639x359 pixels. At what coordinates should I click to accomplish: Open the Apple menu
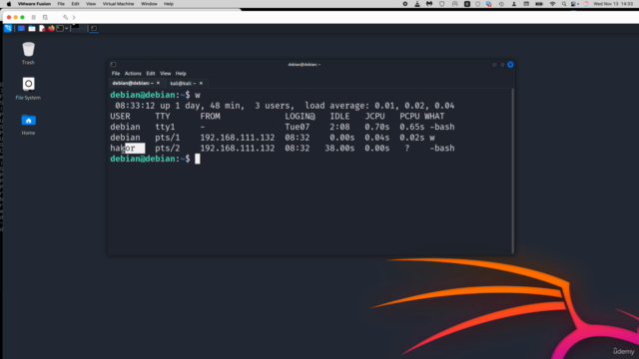tap(9, 4)
